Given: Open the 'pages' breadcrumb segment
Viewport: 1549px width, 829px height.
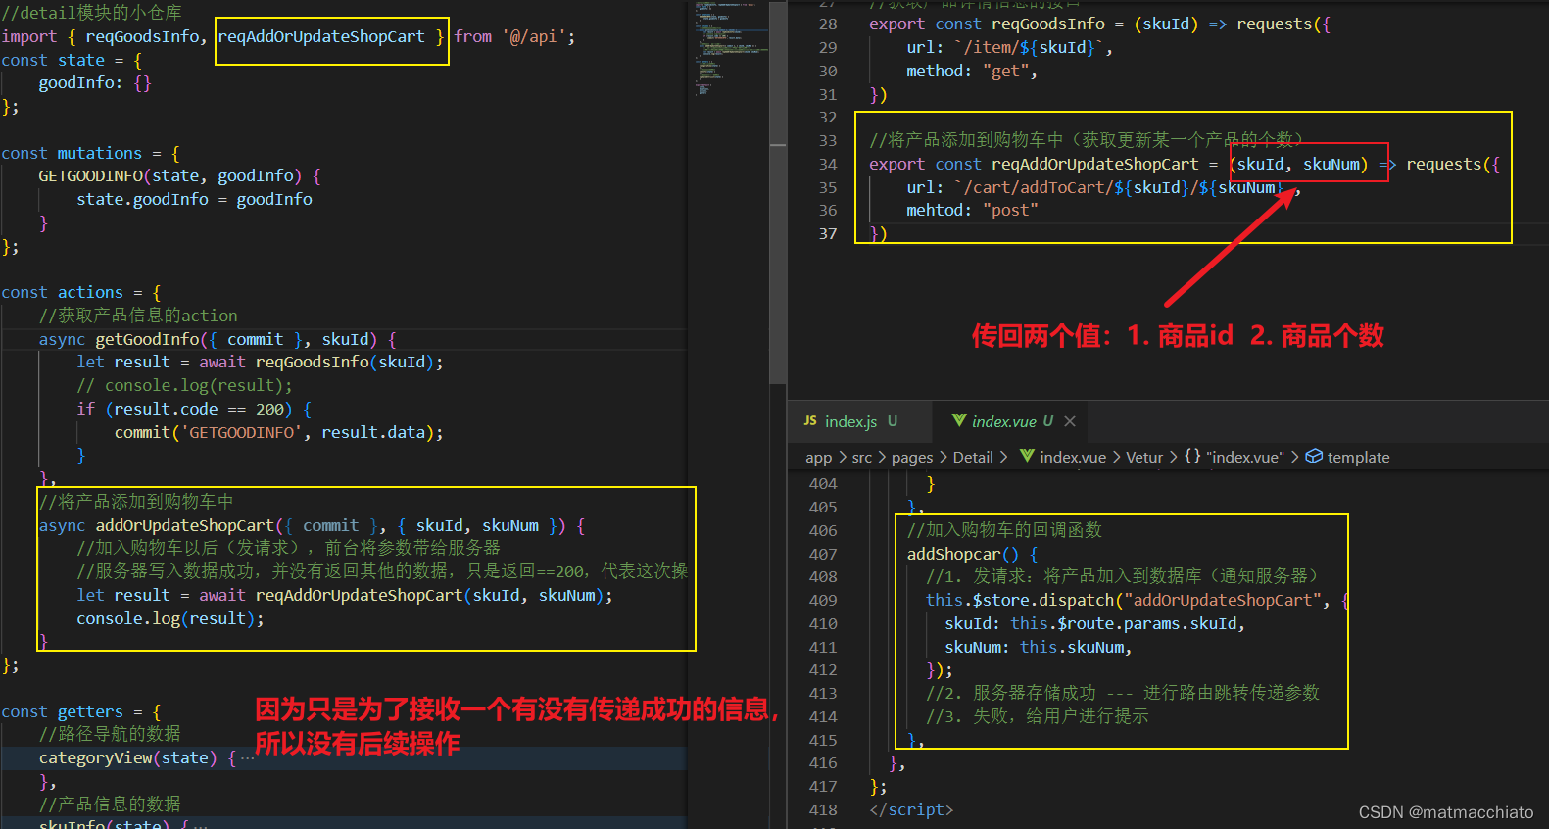Looking at the screenshot, I should coord(912,458).
